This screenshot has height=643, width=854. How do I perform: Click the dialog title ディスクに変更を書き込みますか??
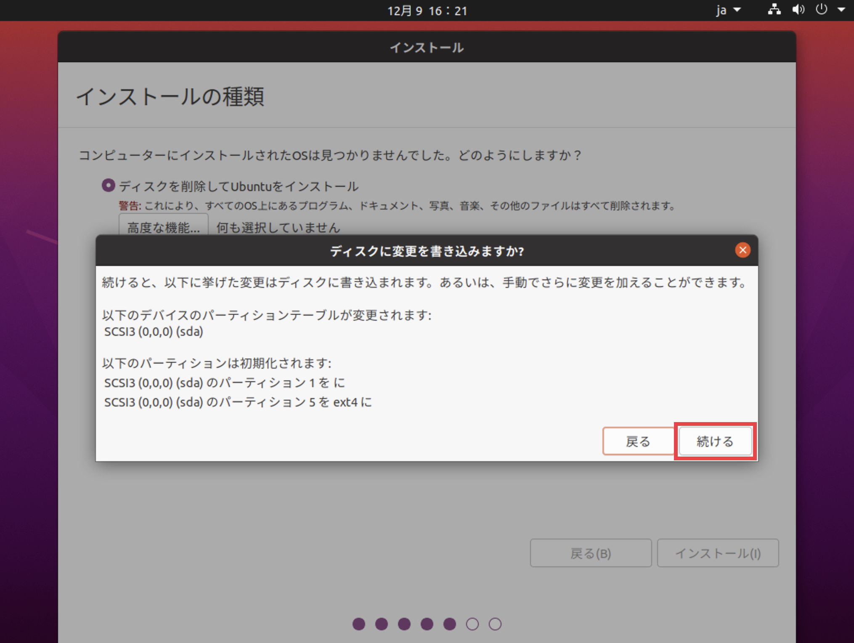[427, 251]
